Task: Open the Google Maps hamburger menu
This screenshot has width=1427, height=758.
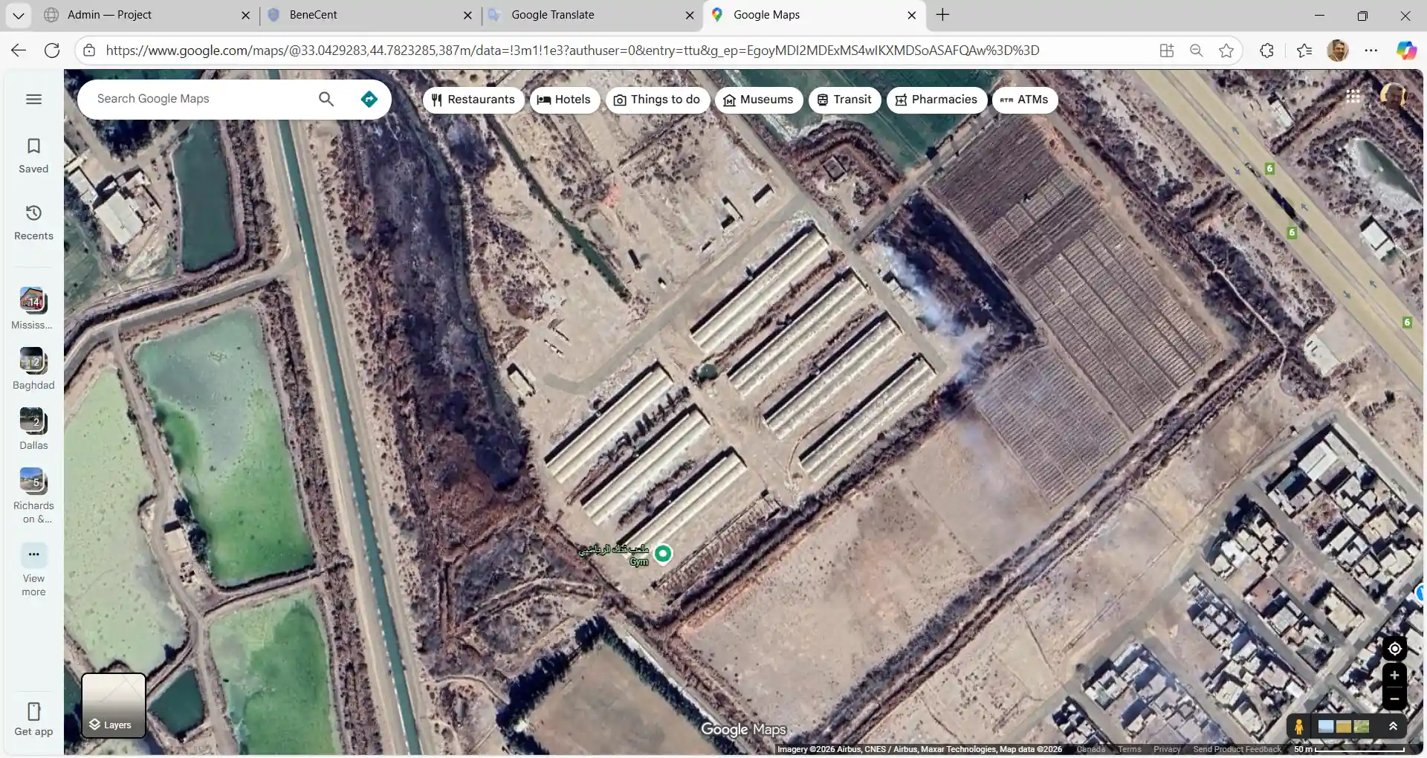Action: tap(33, 100)
